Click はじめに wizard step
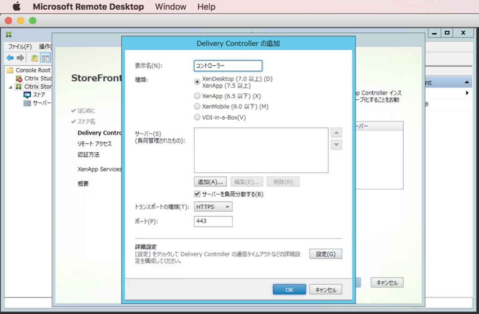479x314 pixels. (86, 110)
